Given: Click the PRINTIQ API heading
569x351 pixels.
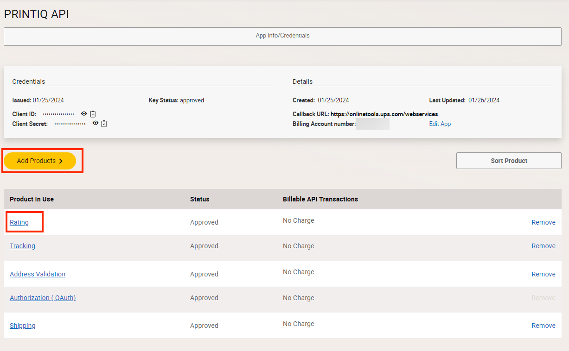Looking at the screenshot, I should click(36, 14).
